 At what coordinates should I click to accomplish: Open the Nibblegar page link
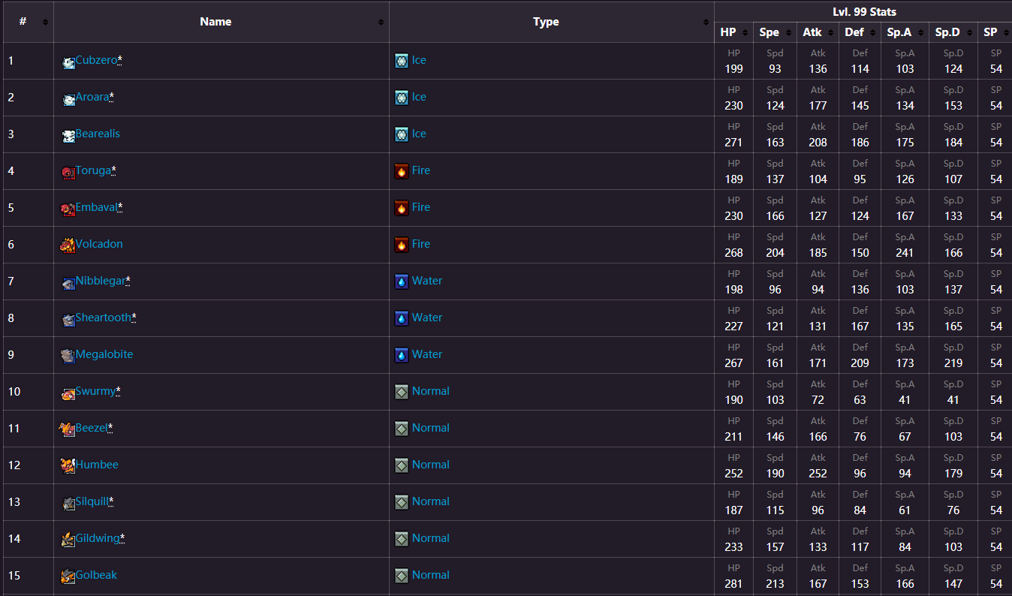tap(101, 281)
